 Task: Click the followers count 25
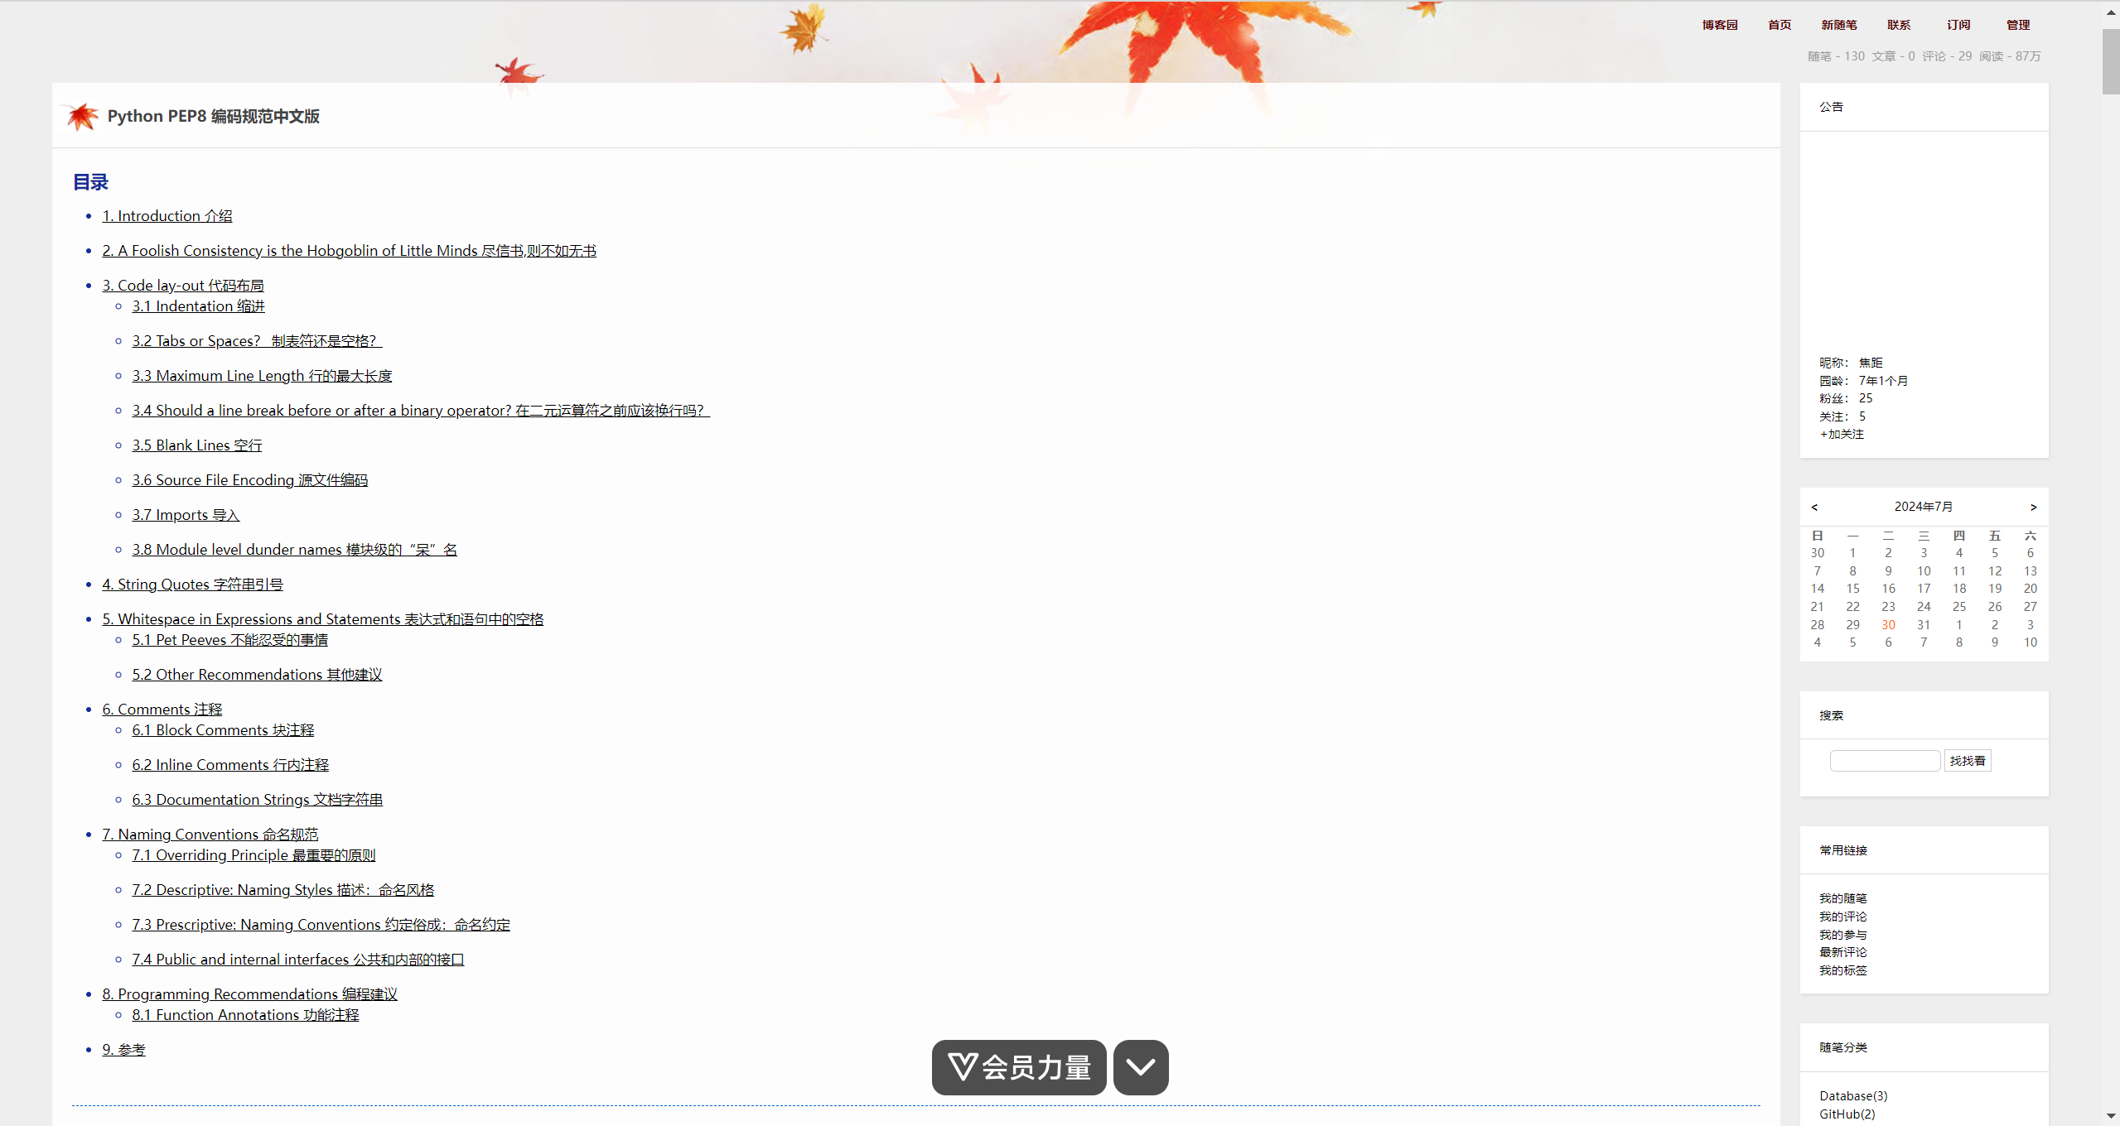1866,398
